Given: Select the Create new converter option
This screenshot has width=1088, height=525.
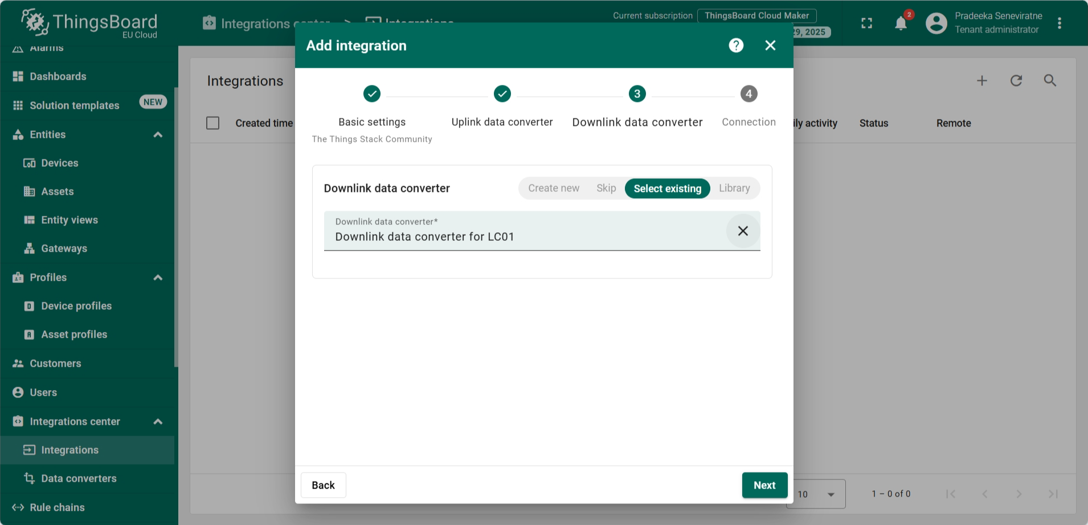Looking at the screenshot, I should pos(554,188).
